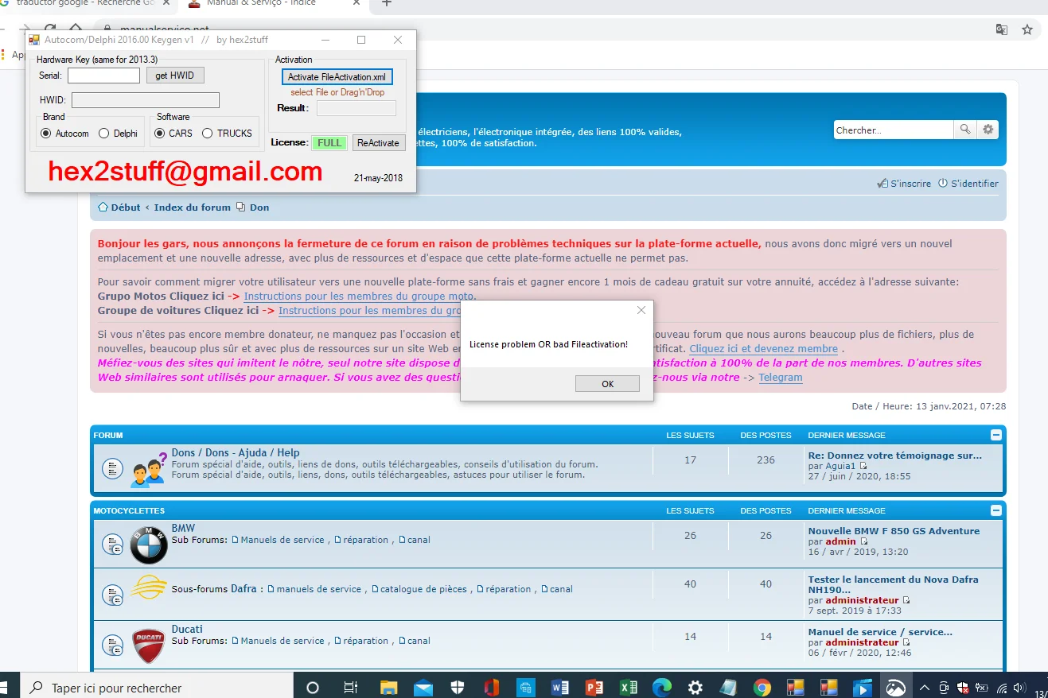Launch PowerPoint from the taskbar
Screen dimensions: 1048x698
pos(594,688)
